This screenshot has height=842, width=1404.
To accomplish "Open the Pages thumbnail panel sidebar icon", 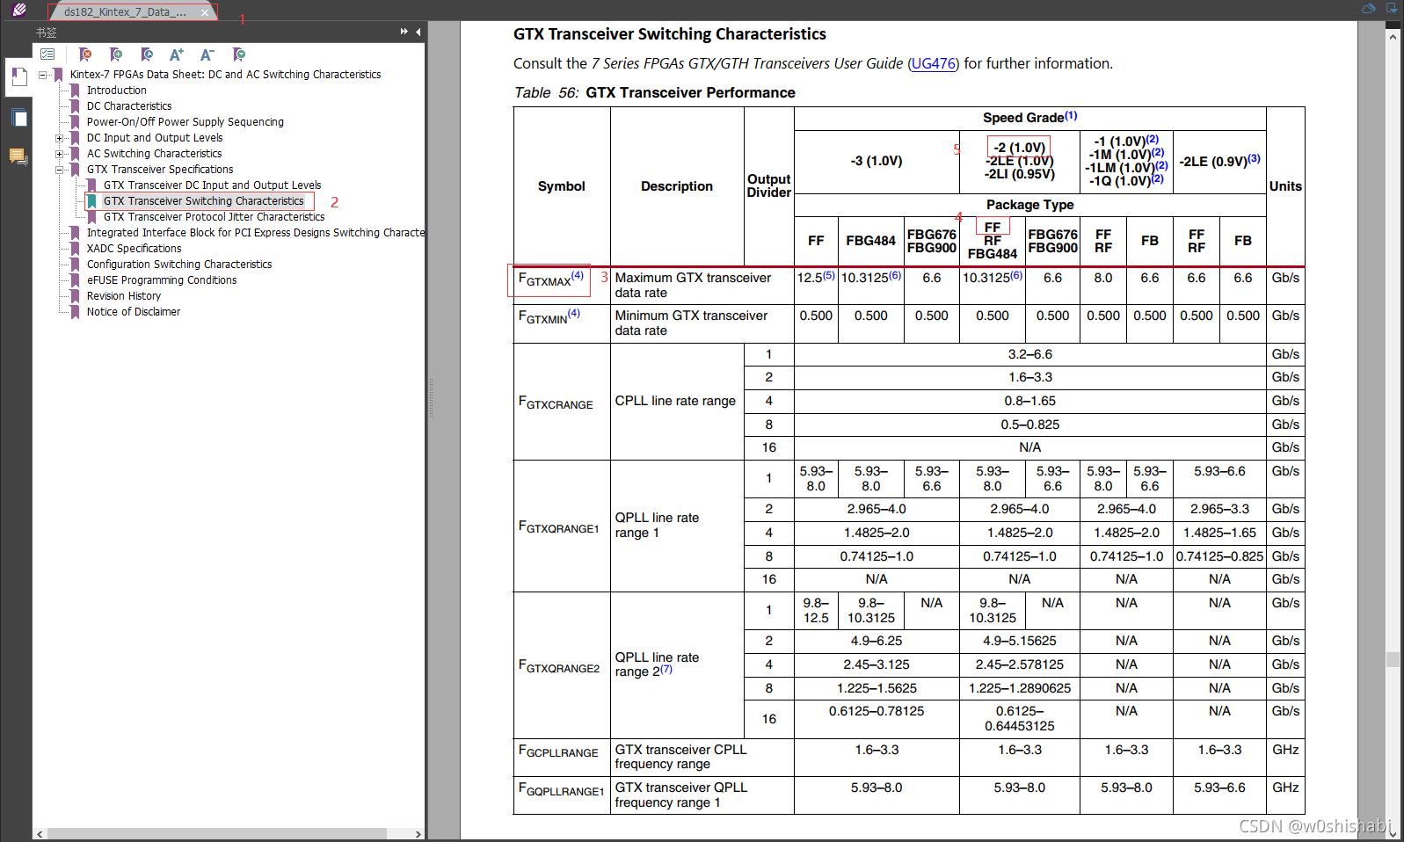I will (18, 118).
